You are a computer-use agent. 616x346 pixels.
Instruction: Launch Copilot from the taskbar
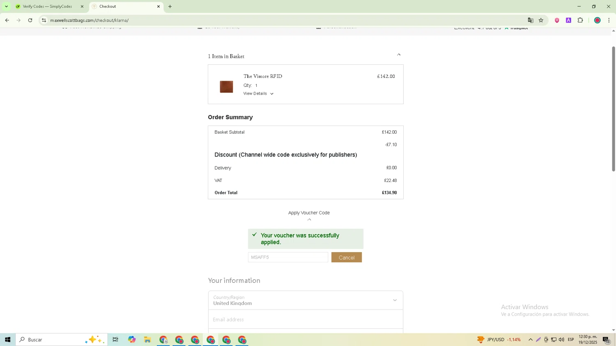[x=131, y=339]
